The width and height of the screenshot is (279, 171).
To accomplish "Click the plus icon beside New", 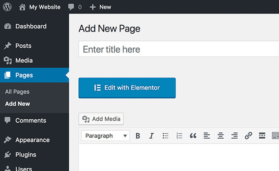I will coord(93,7).
